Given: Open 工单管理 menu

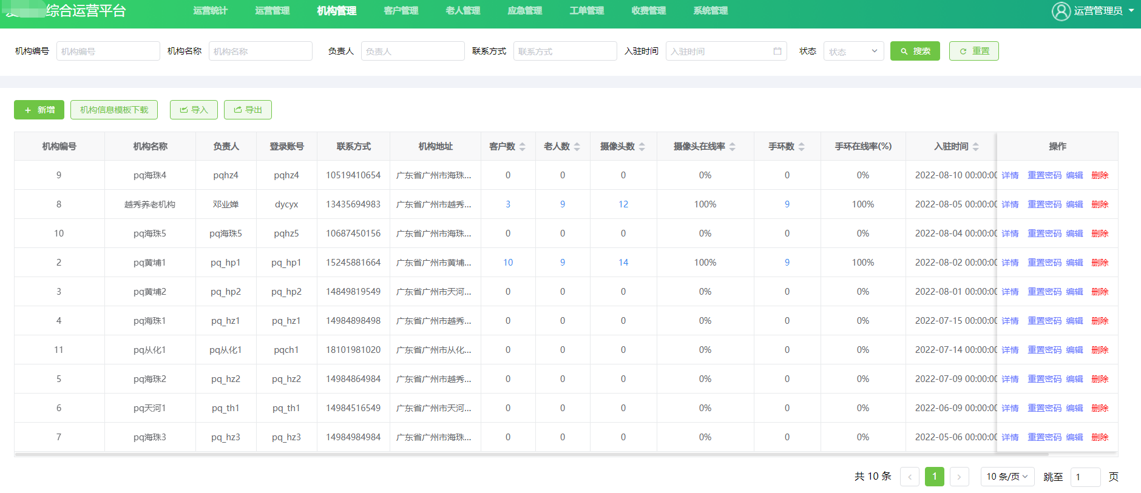Looking at the screenshot, I should [x=586, y=11].
